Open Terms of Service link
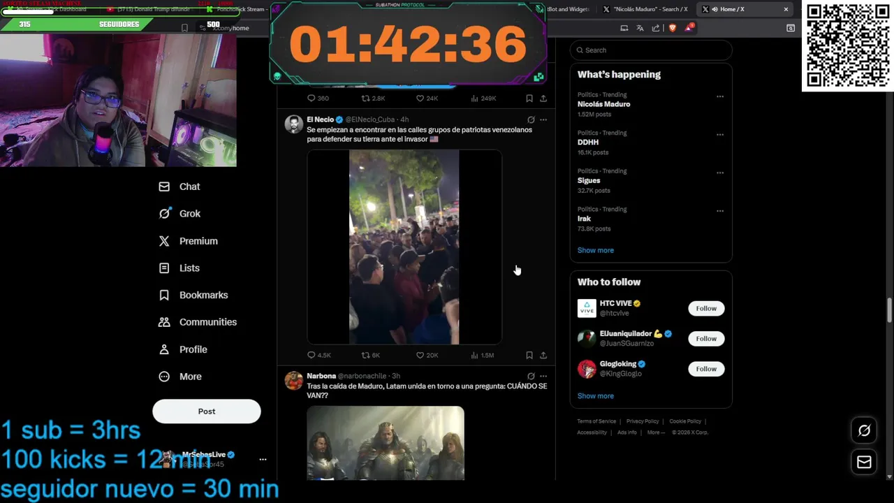Image resolution: width=894 pixels, height=503 pixels. pos(596,421)
